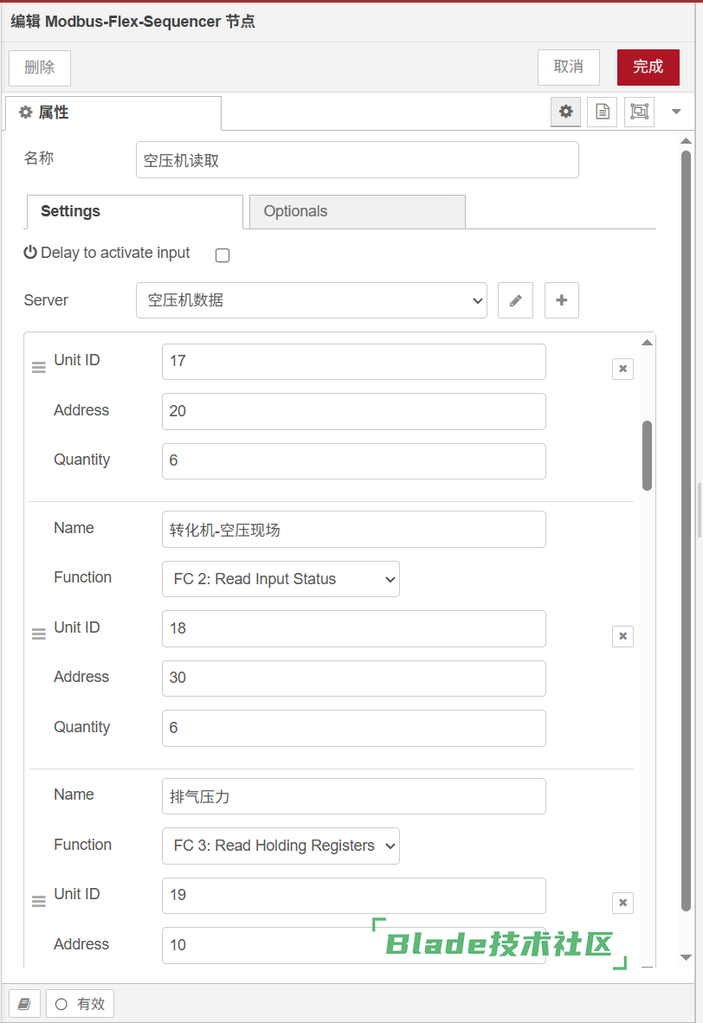The width and height of the screenshot is (703, 1023).
Task: Open FC 2: Read Input Status dropdown
Action: click(281, 579)
